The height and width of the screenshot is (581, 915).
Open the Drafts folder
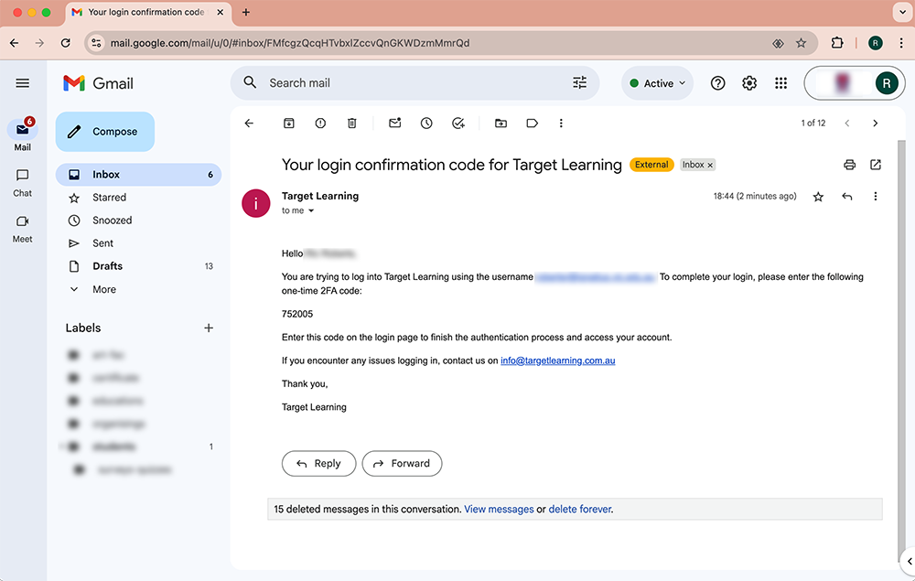click(107, 266)
